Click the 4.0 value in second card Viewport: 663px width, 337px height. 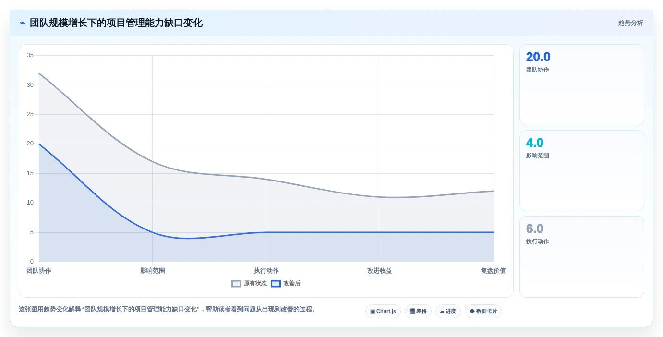pos(535,143)
